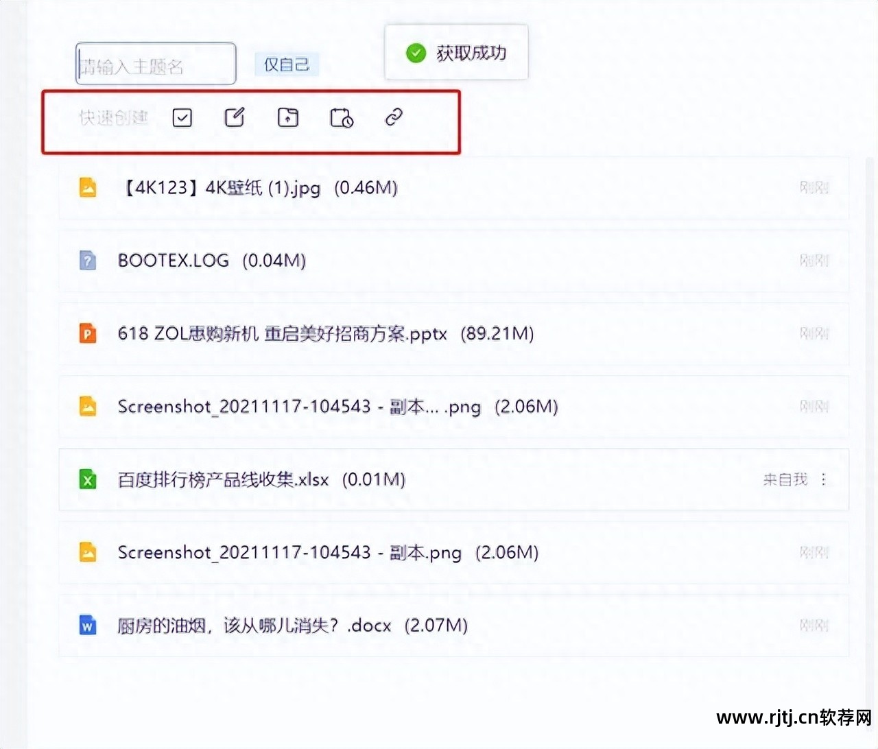Click the unknown-file icon beside BOOTEX.LOG
The width and height of the screenshot is (878, 749).
pyautogui.click(x=88, y=261)
